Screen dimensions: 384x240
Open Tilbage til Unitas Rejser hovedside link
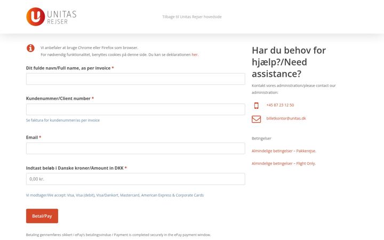point(192,17)
